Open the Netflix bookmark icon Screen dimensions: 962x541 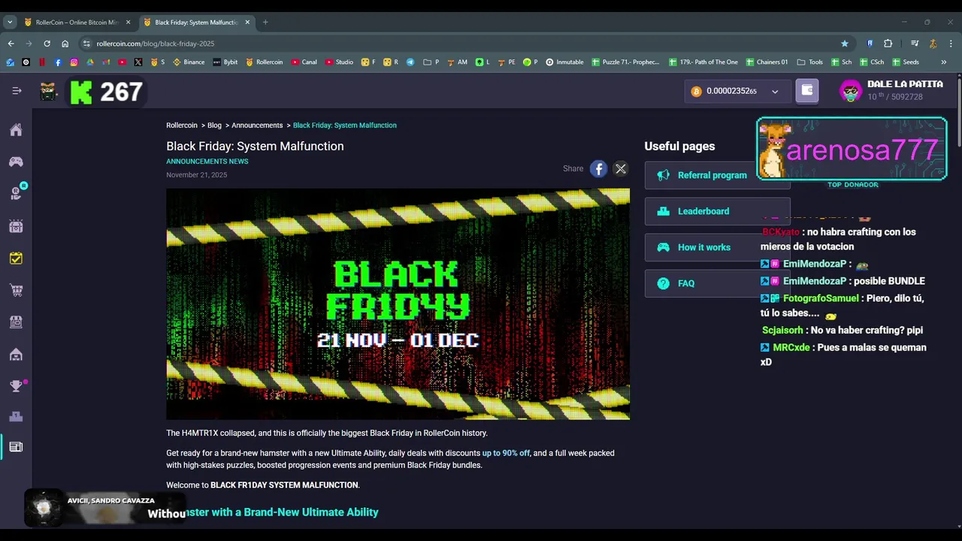(x=42, y=62)
